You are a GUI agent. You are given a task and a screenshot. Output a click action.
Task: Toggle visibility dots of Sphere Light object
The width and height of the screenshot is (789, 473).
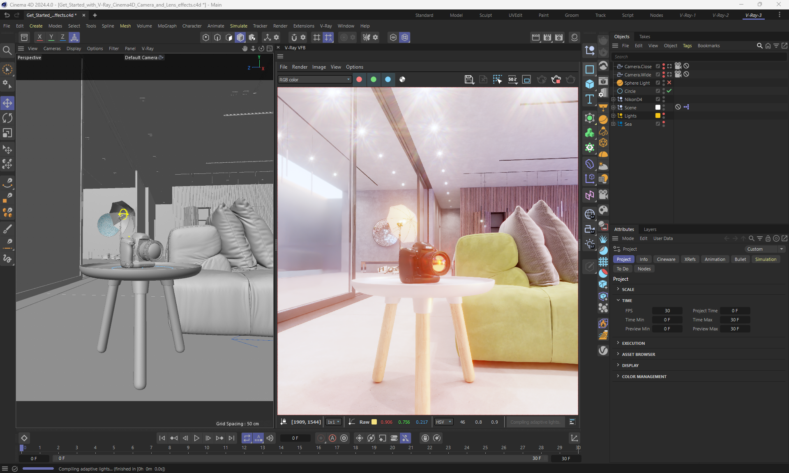664,83
